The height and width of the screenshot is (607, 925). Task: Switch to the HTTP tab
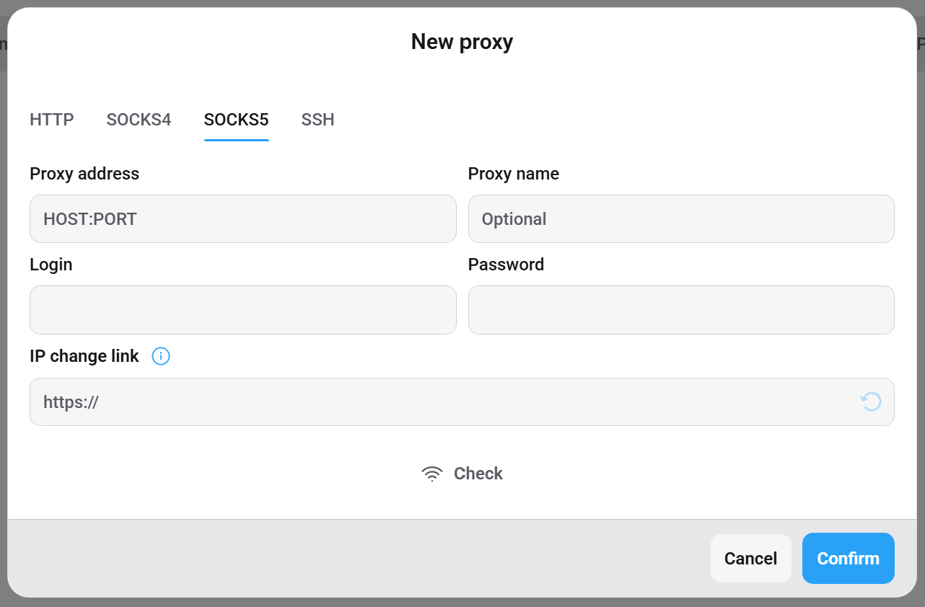click(x=52, y=120)
